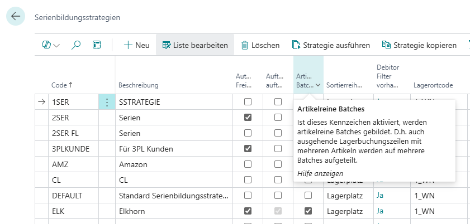
Task: Go back using the arrow button
Action: pyautogui.click(x=15, y=17)
